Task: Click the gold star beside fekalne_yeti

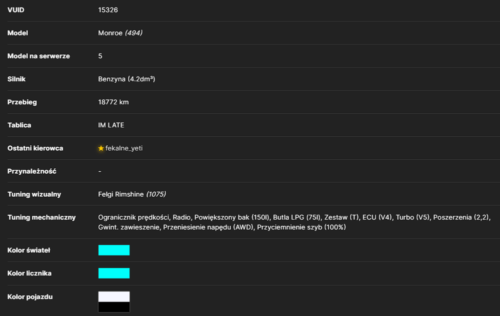Action: point(101,148)
